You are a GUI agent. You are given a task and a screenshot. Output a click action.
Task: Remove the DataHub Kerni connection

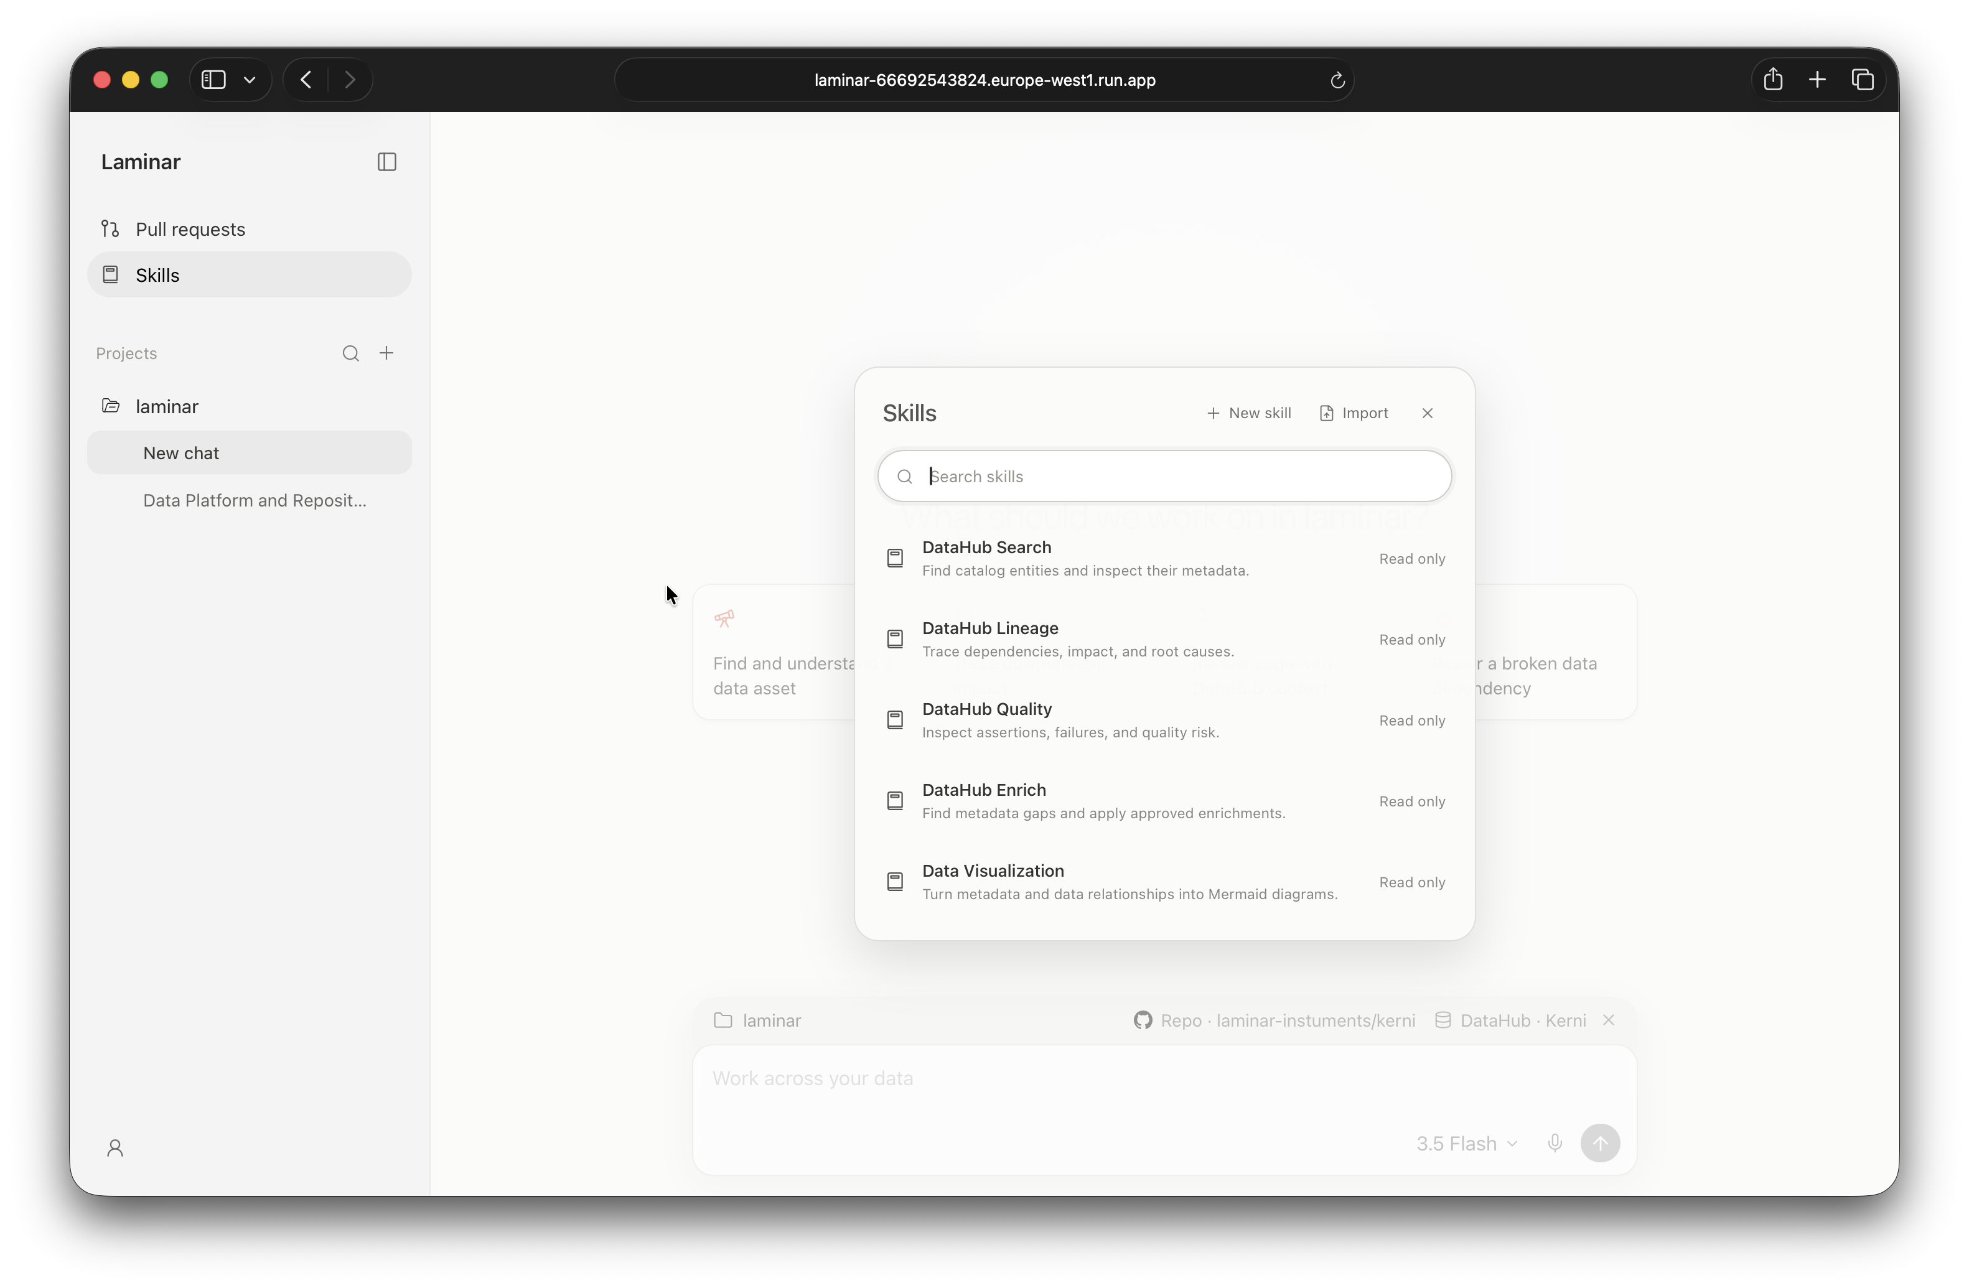(1608, 1020)
